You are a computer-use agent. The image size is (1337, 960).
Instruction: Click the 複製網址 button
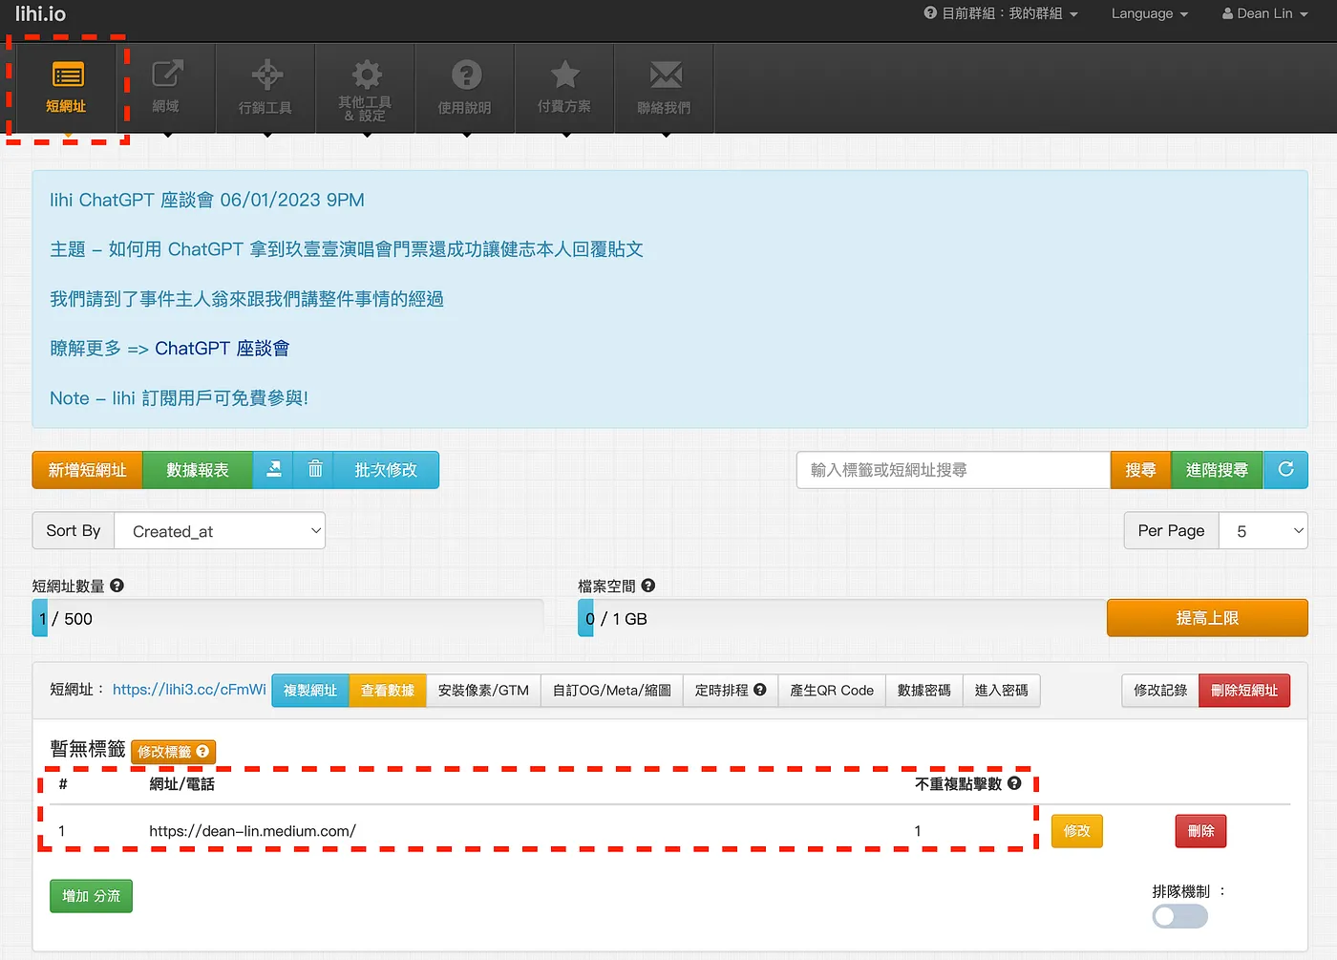pos(310,691)
